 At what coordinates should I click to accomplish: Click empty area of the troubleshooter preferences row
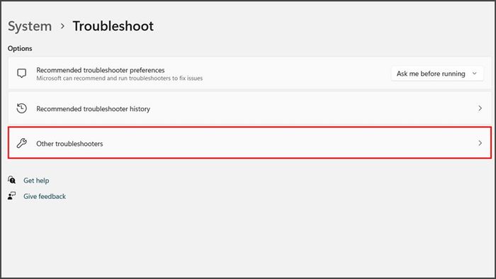point(294,74)
